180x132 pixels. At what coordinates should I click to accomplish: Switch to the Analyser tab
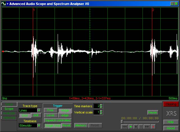pos(9,113)
